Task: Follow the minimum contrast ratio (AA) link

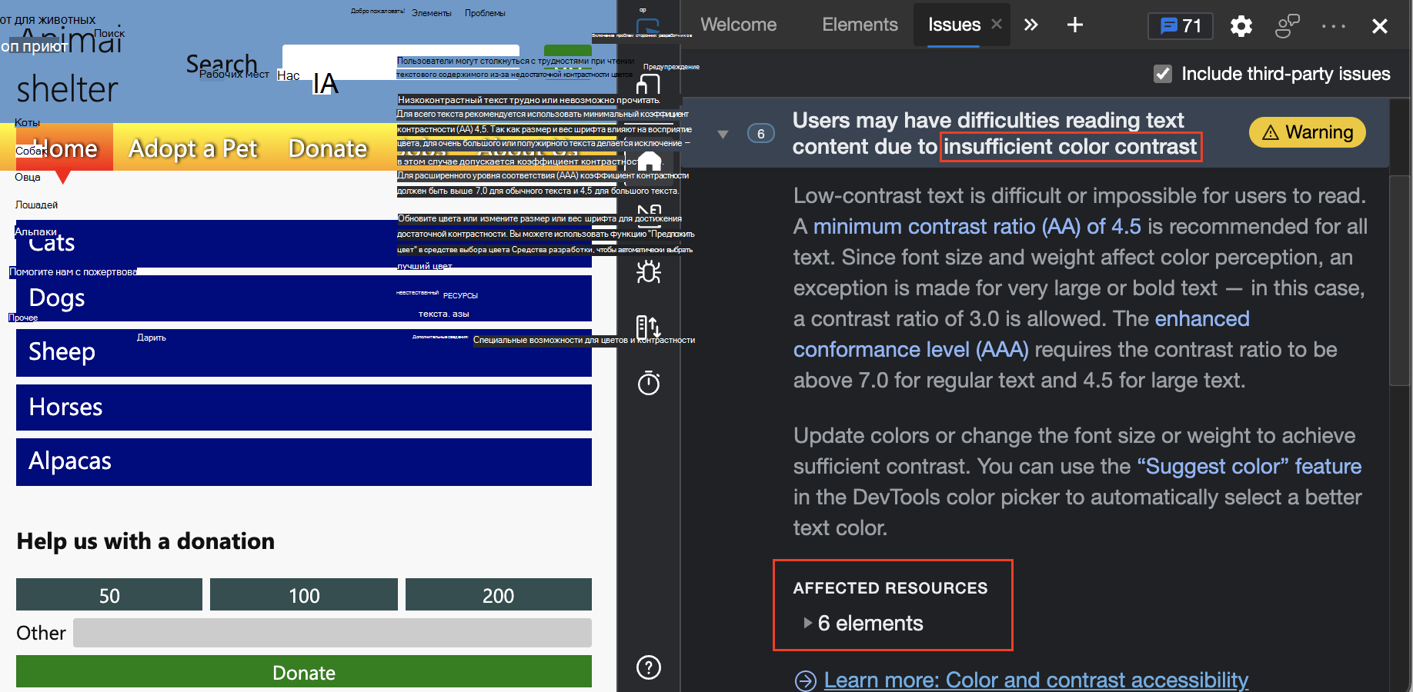Action: pos(977,227)
